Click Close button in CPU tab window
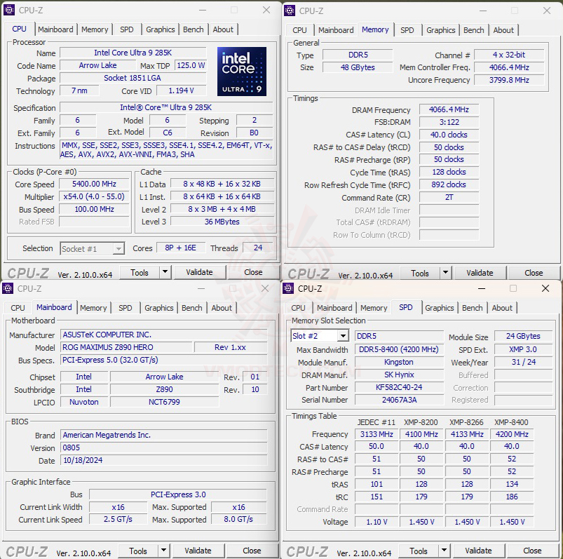Image resolution: width=563 pixels, height=559 pixels. click(253, 272)
